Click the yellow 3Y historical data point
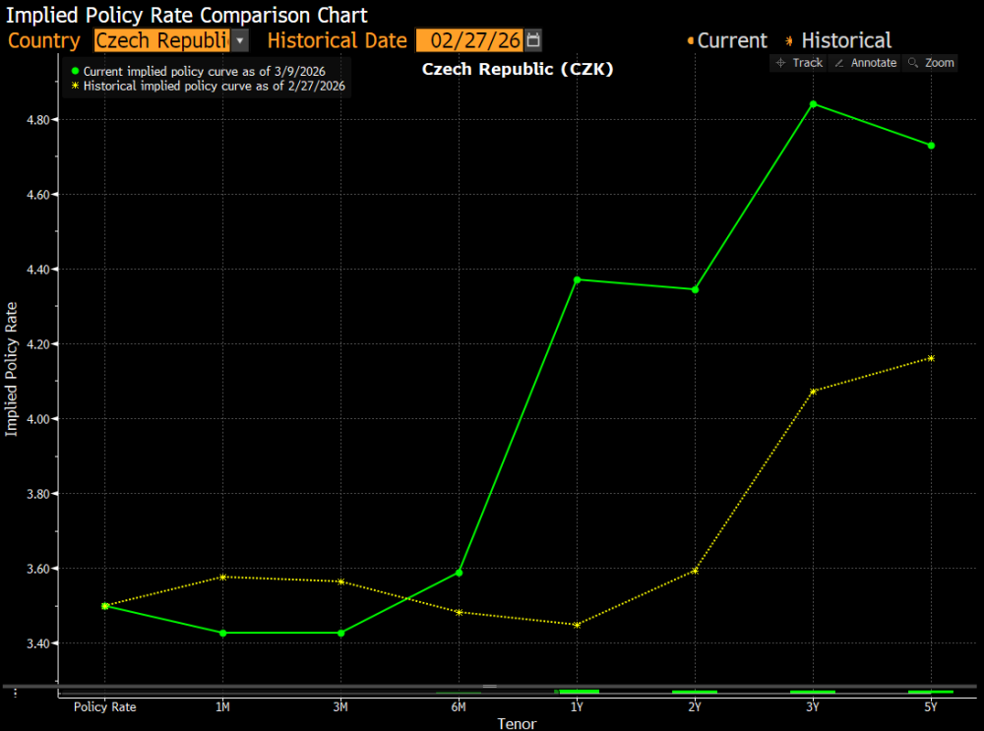 (813, 392)
